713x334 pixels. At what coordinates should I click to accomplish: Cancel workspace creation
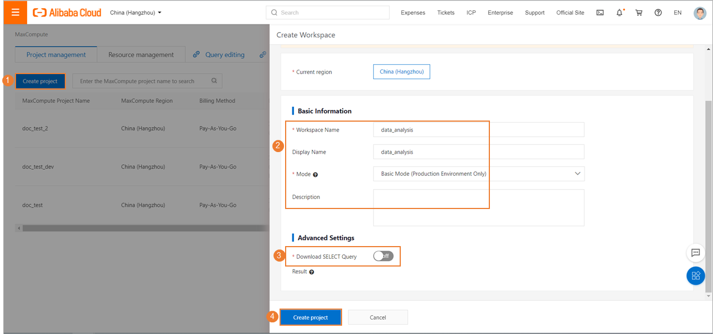click(x=378, y=317)
